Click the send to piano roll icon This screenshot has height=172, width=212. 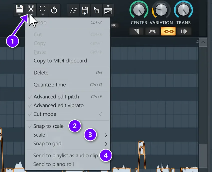point(108,10)
